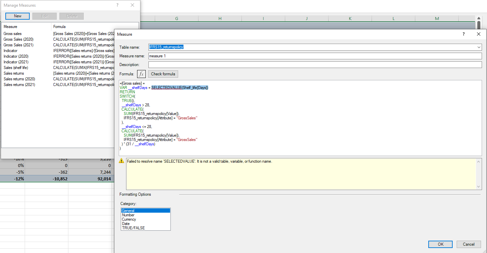Select the Number category

146,215
